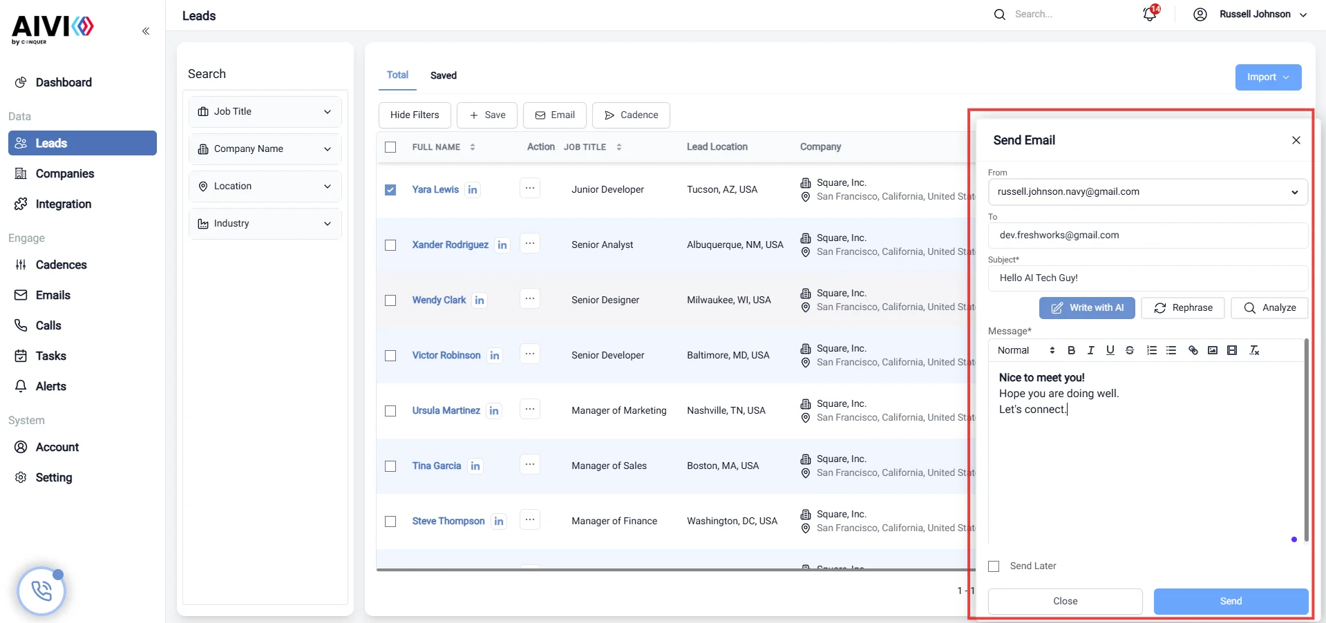The image size is (1326, 623).
Task: Click the Analyze button
Action: click(x=1269, y=308)
